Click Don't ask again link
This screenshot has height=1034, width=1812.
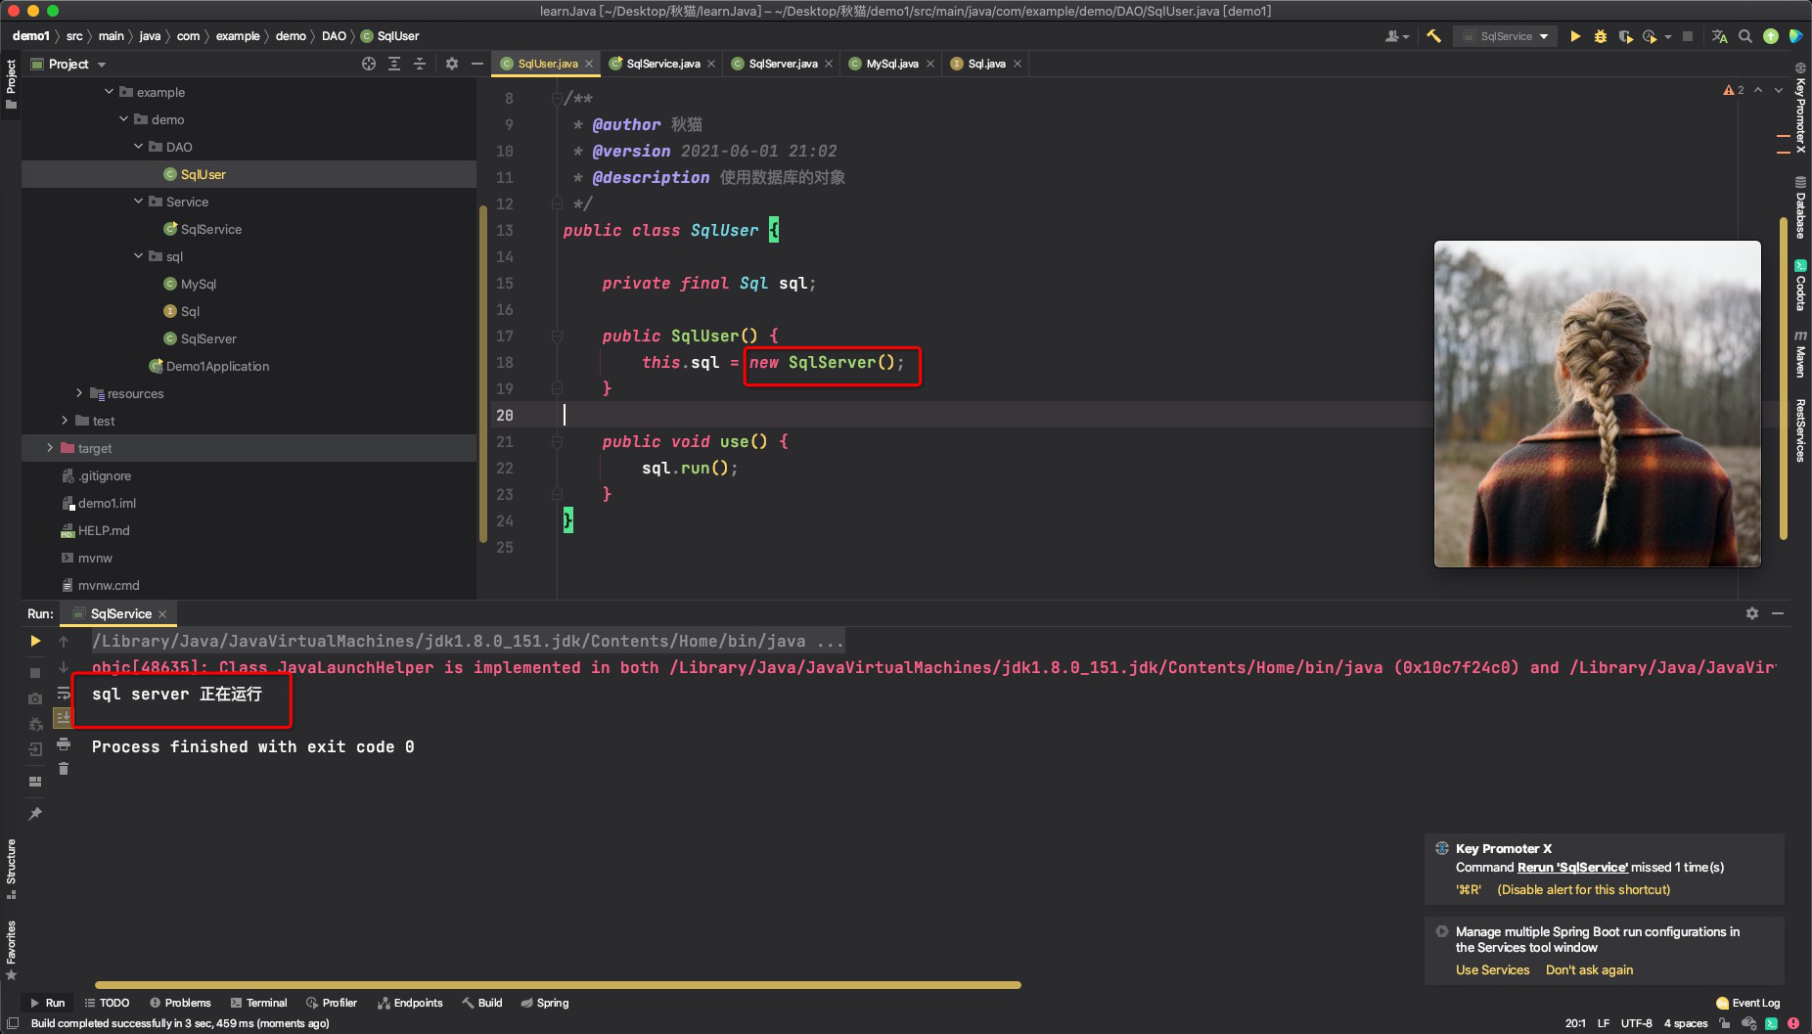(x=1589, y=969)
